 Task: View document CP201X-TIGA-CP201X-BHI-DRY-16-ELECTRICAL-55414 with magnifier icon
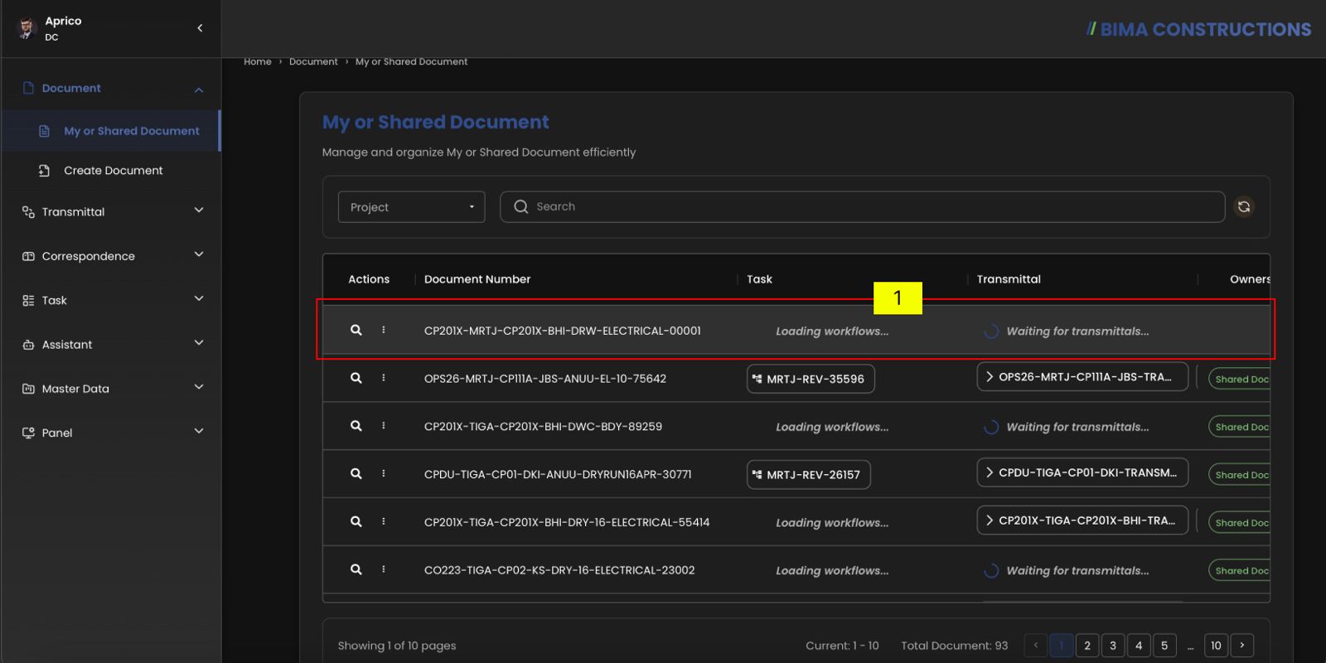(356, 522)
